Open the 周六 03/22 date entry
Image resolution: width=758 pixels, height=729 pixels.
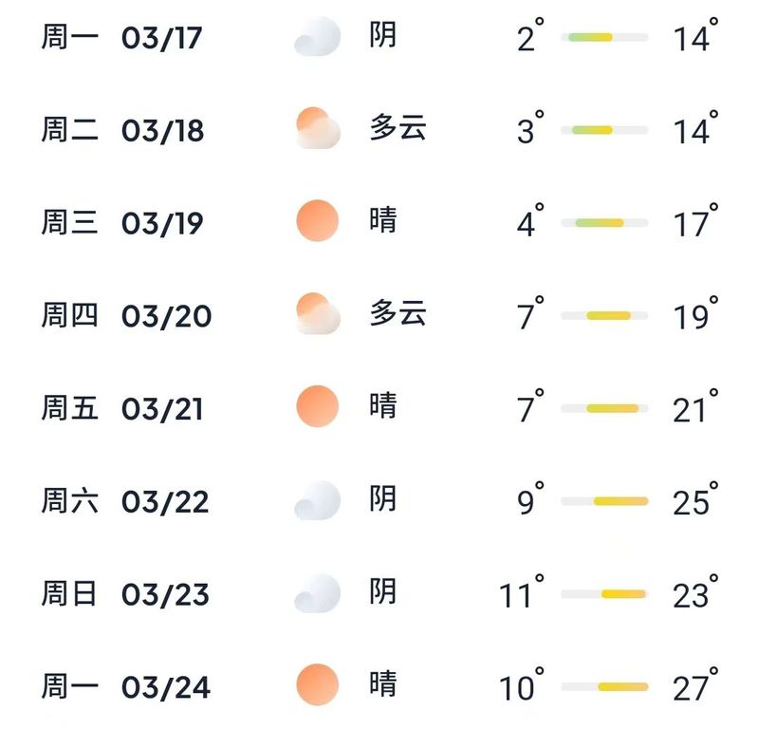pos(125,501)
